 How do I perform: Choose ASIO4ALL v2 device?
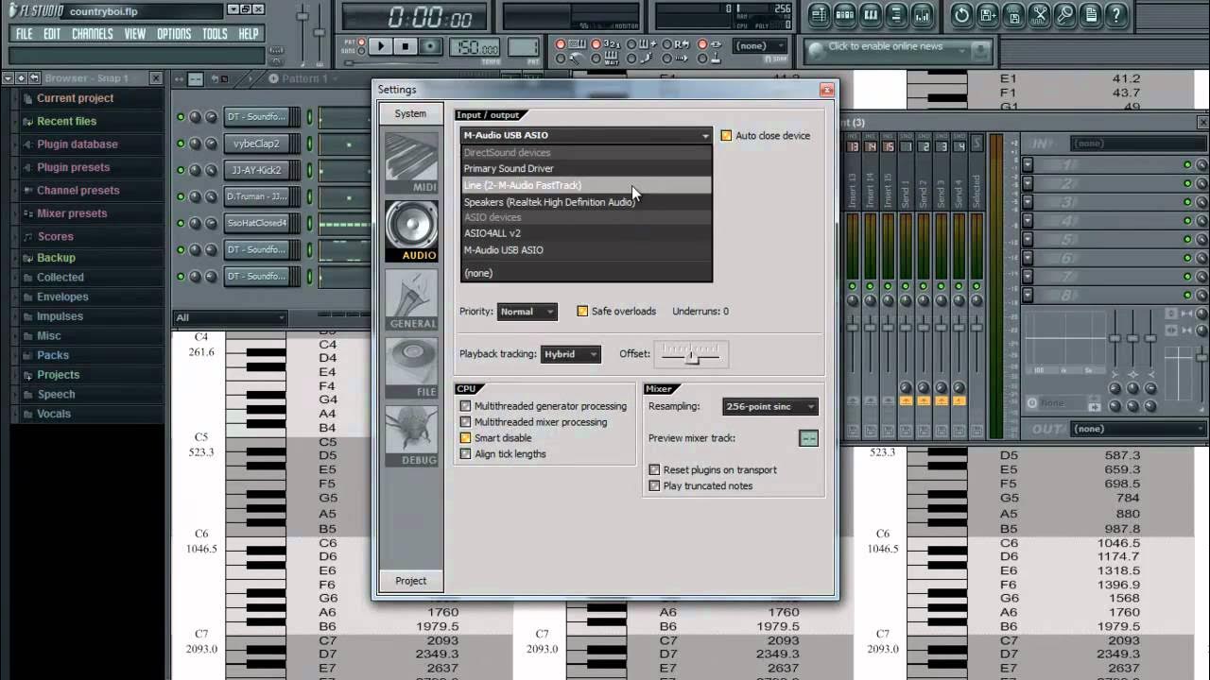586,233
